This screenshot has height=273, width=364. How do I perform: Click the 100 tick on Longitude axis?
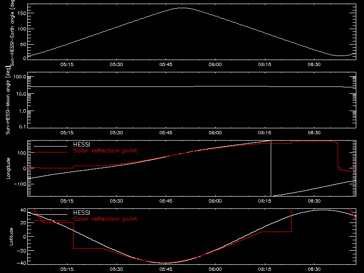click(21, 153)
